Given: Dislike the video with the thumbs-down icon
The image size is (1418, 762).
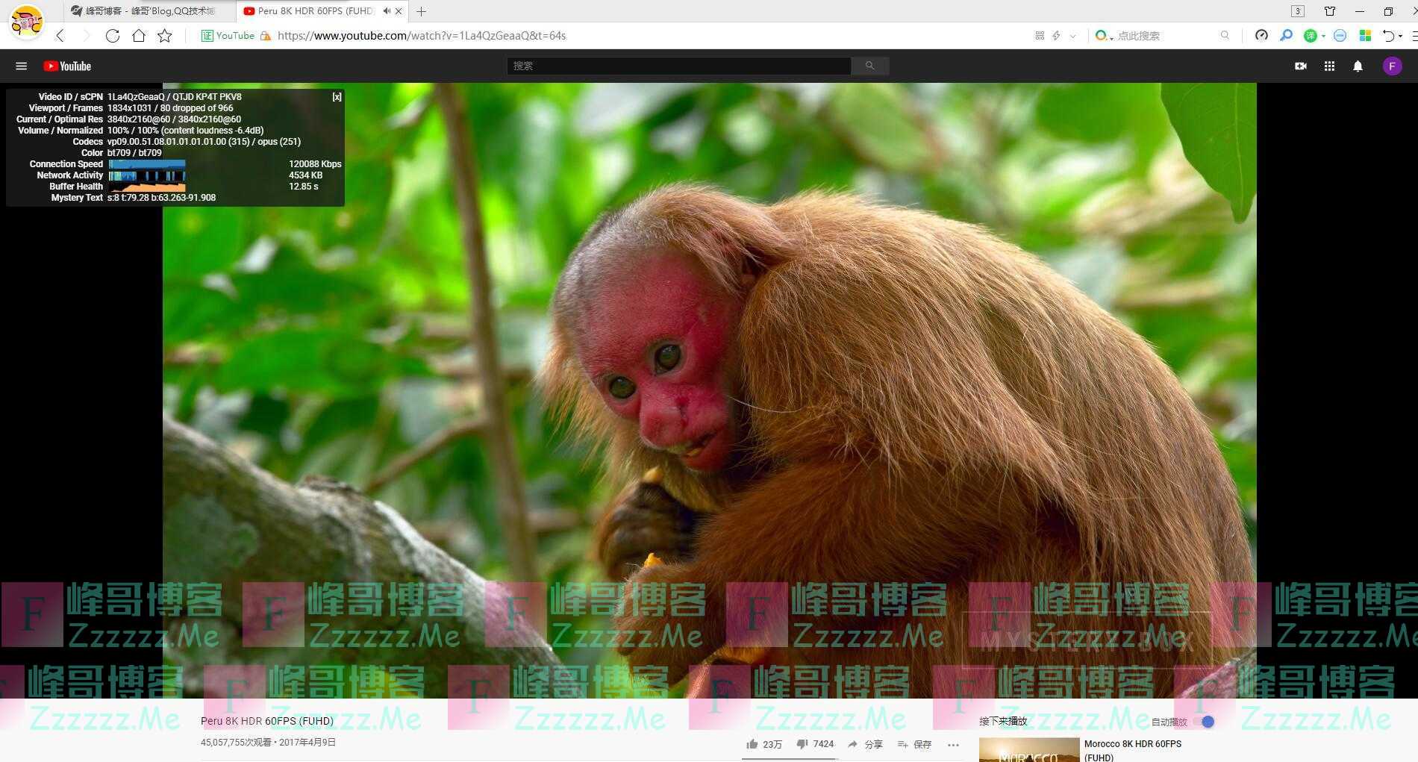Looking at the screenshot, I should coord(802,744).
